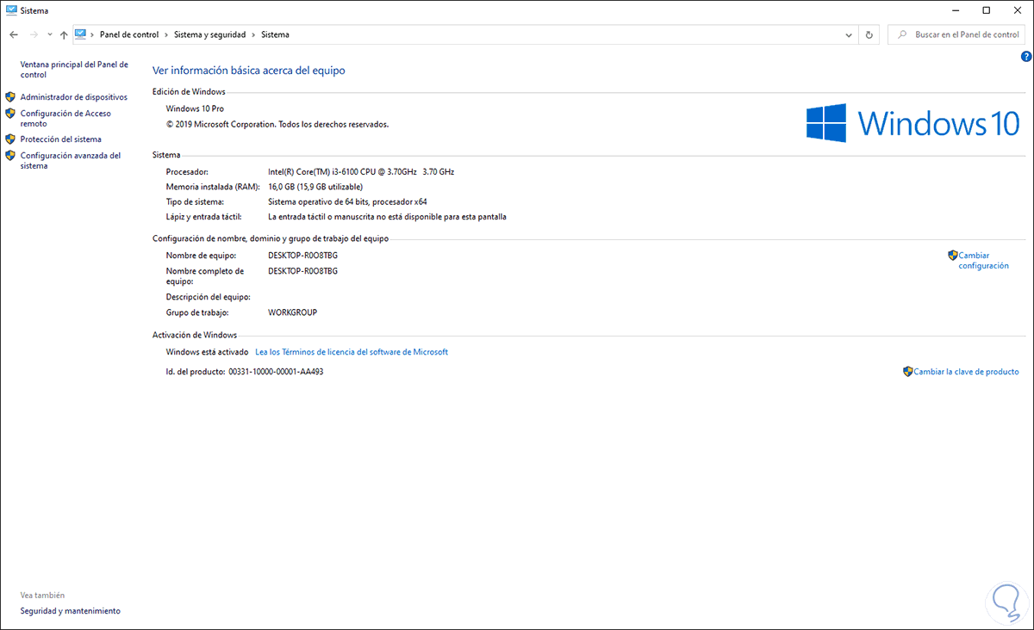Click shield icon beside Cambiar configuración

(952, 256)
